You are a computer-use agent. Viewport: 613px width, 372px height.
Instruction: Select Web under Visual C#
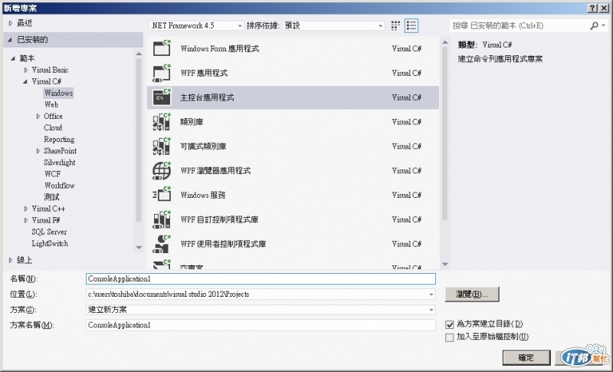51,104
